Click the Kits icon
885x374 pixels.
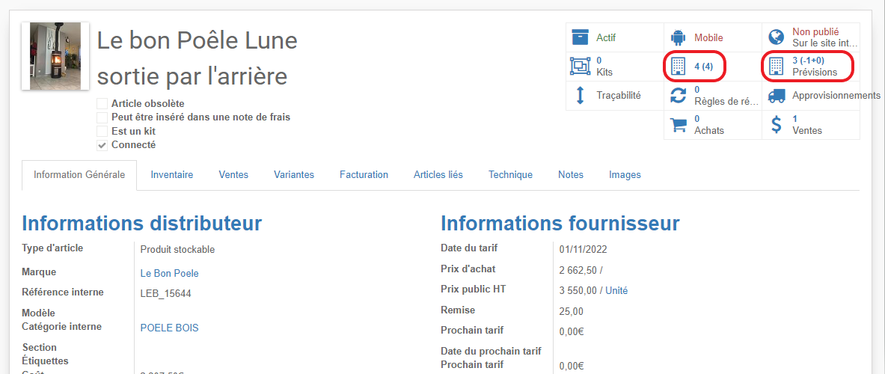click(x=580, y=66)
